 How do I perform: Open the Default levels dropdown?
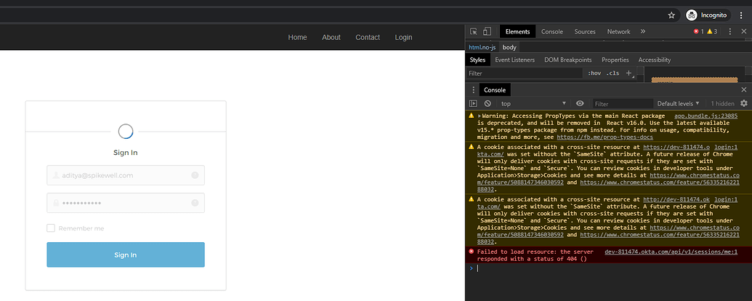[678, 103]
